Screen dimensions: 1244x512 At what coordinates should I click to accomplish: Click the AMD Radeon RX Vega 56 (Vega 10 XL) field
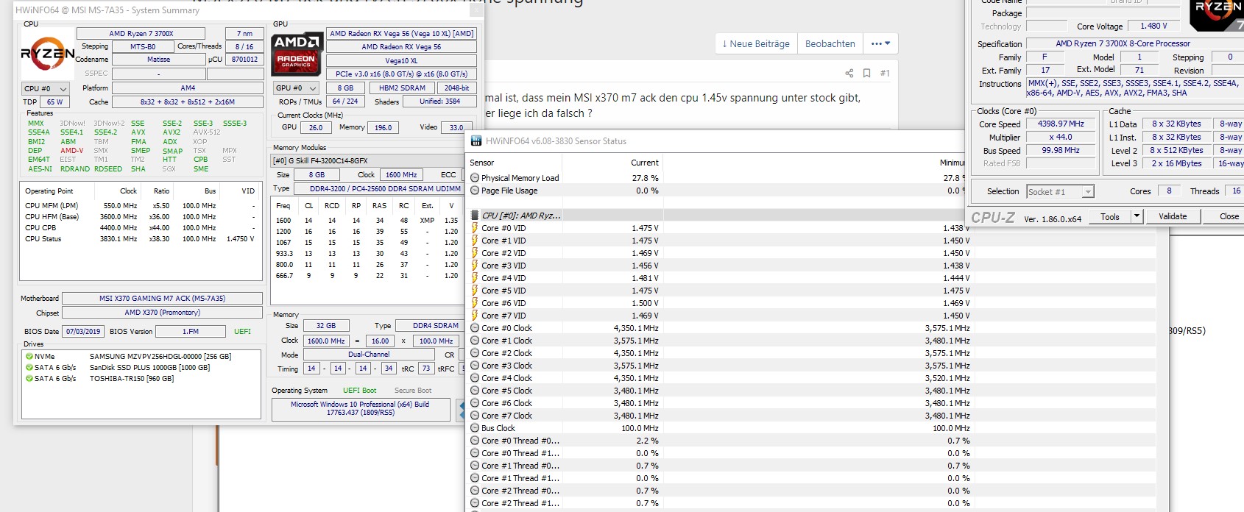[402, 33]
